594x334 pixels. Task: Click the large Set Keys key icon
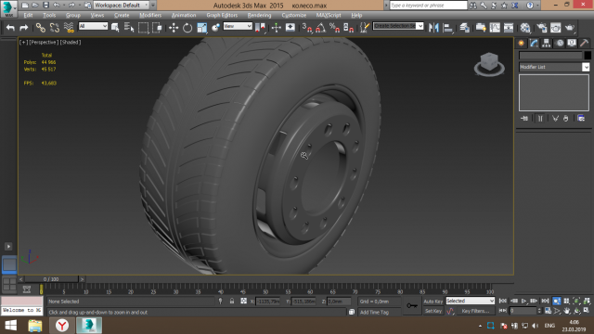412,305
